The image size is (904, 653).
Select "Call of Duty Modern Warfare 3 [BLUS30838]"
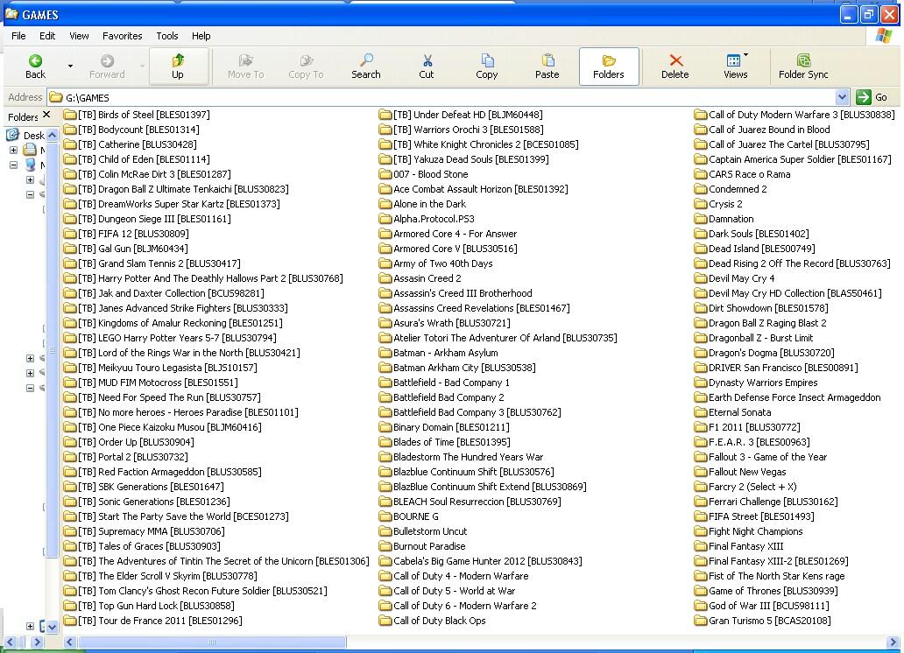coord(802,115)
